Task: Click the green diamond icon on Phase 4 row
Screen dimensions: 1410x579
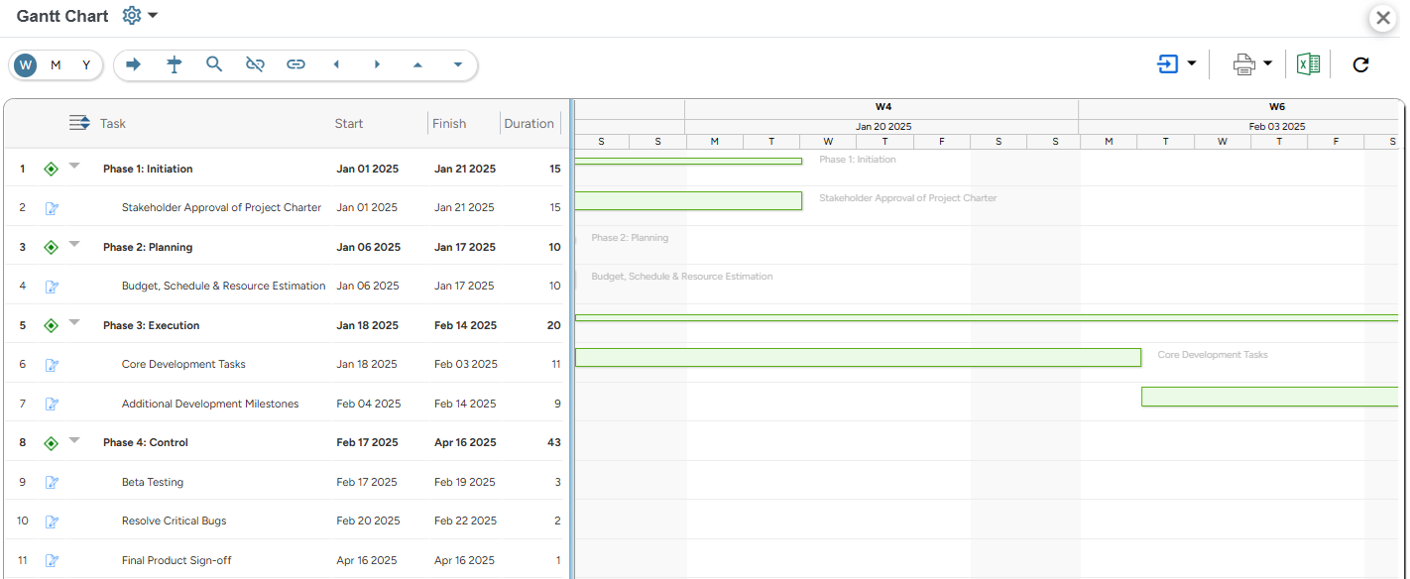Action: (52, 442)
